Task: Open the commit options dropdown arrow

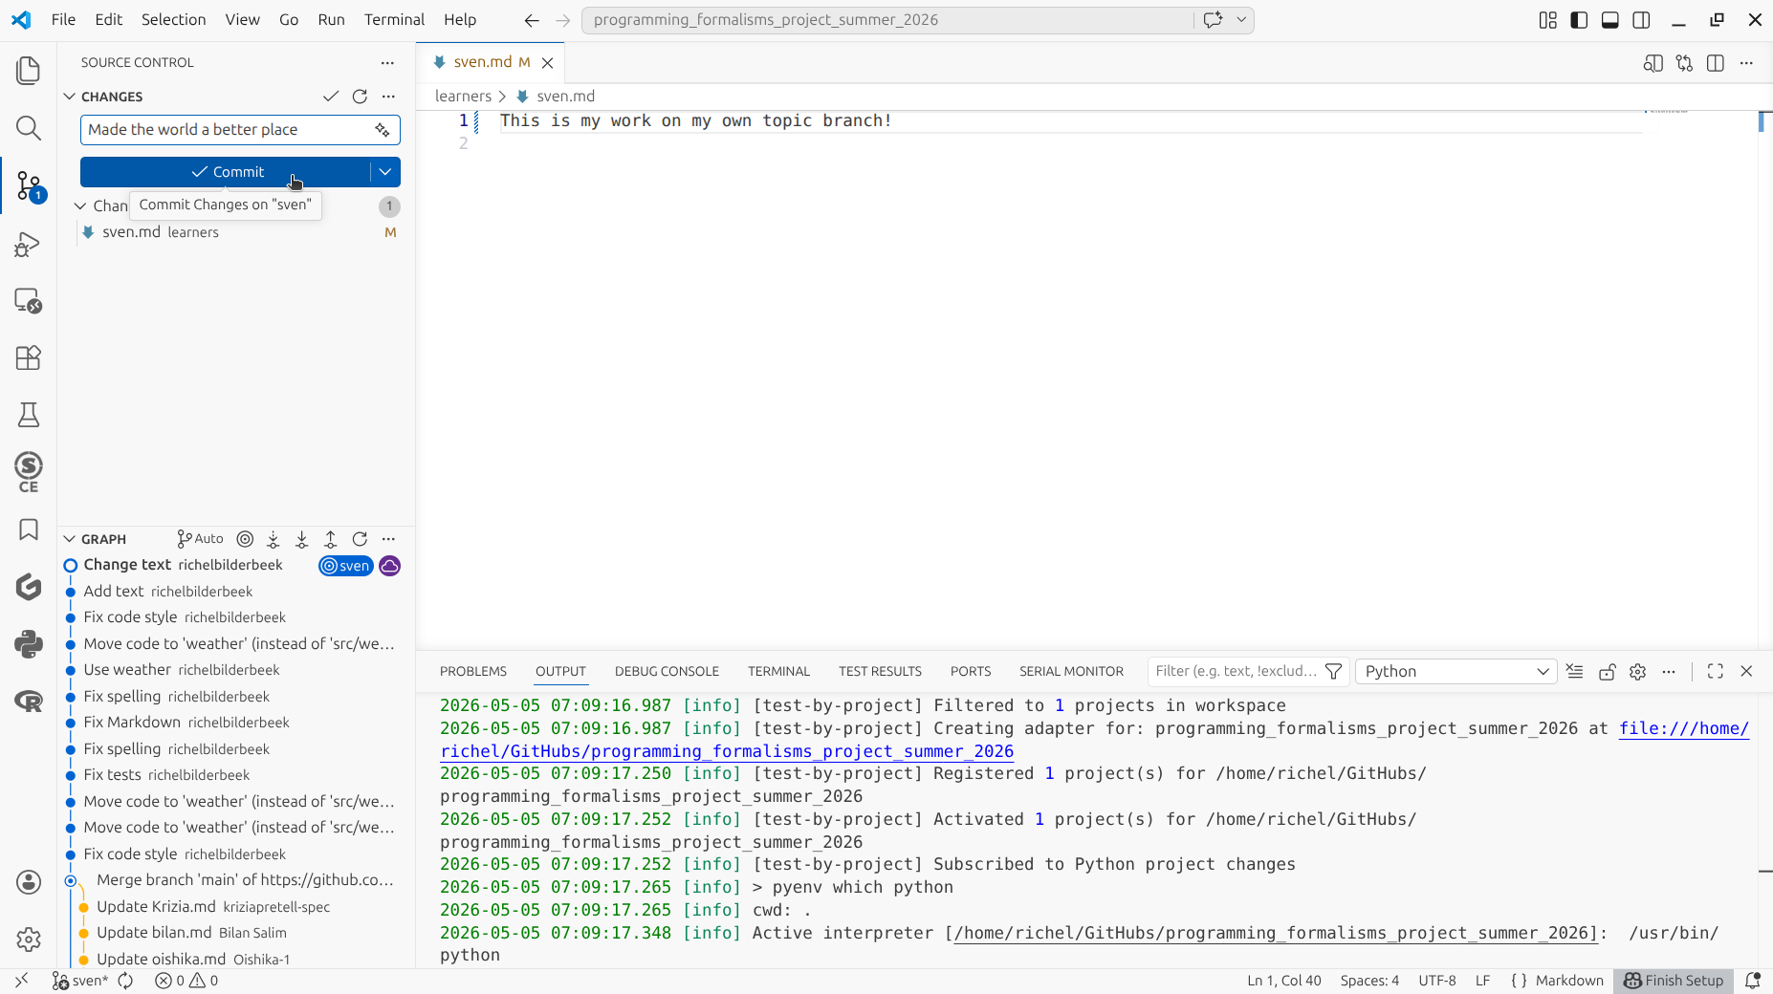Action: coord(385,172)
